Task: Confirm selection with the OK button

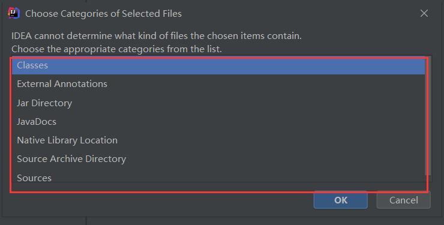Action: [340, 200]
